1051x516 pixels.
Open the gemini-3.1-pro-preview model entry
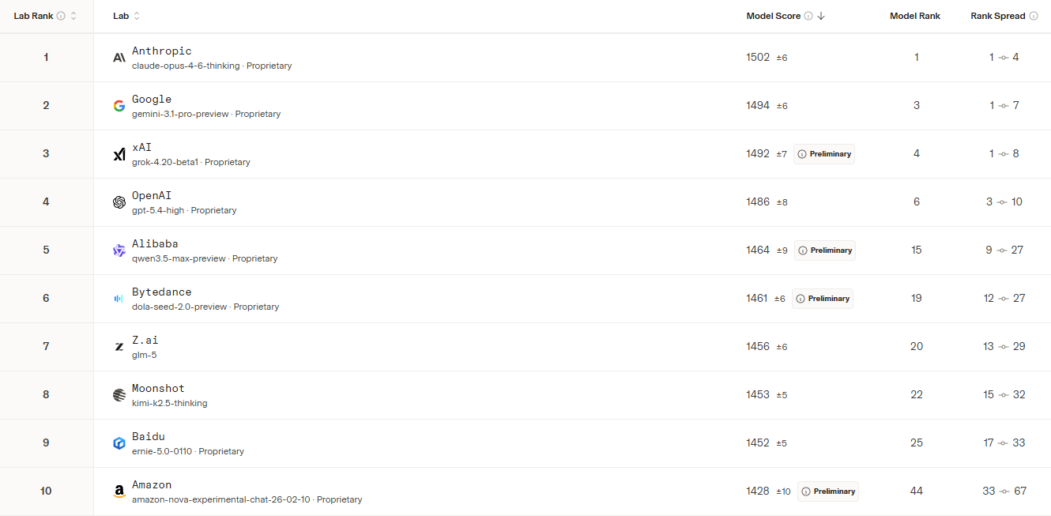(x=181, y=114)
